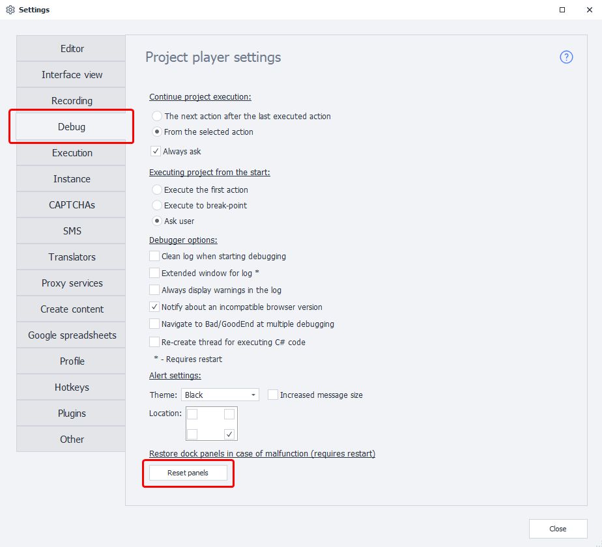The width and height of the screenshot is (602, 547).
Task: Enable Increased message size
Action: [273, 395]
